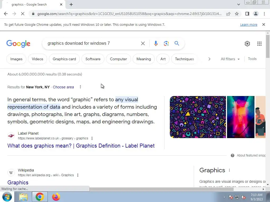270x202 pixels.
Task: Open About featured snippets help
Action: [248, 155]
